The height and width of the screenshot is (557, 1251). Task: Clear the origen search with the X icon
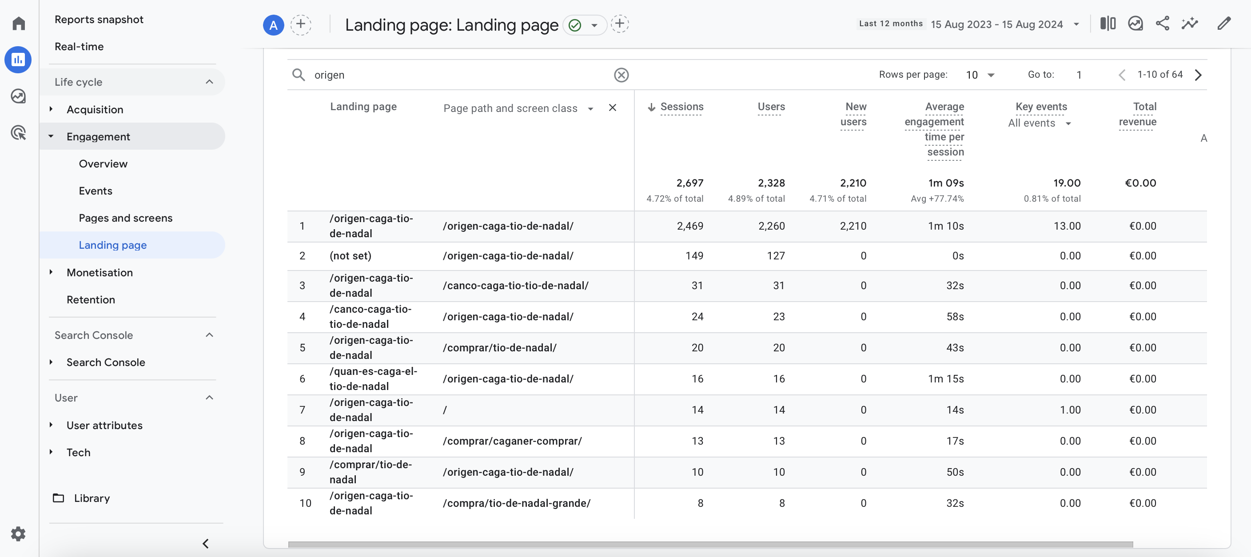(621, 75)
